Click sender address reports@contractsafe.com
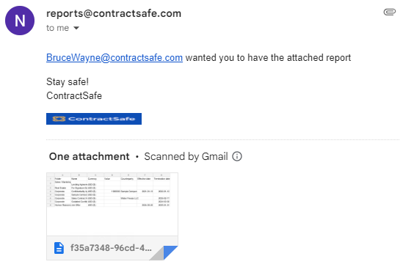The image size is (400, 270). [114, 13]
